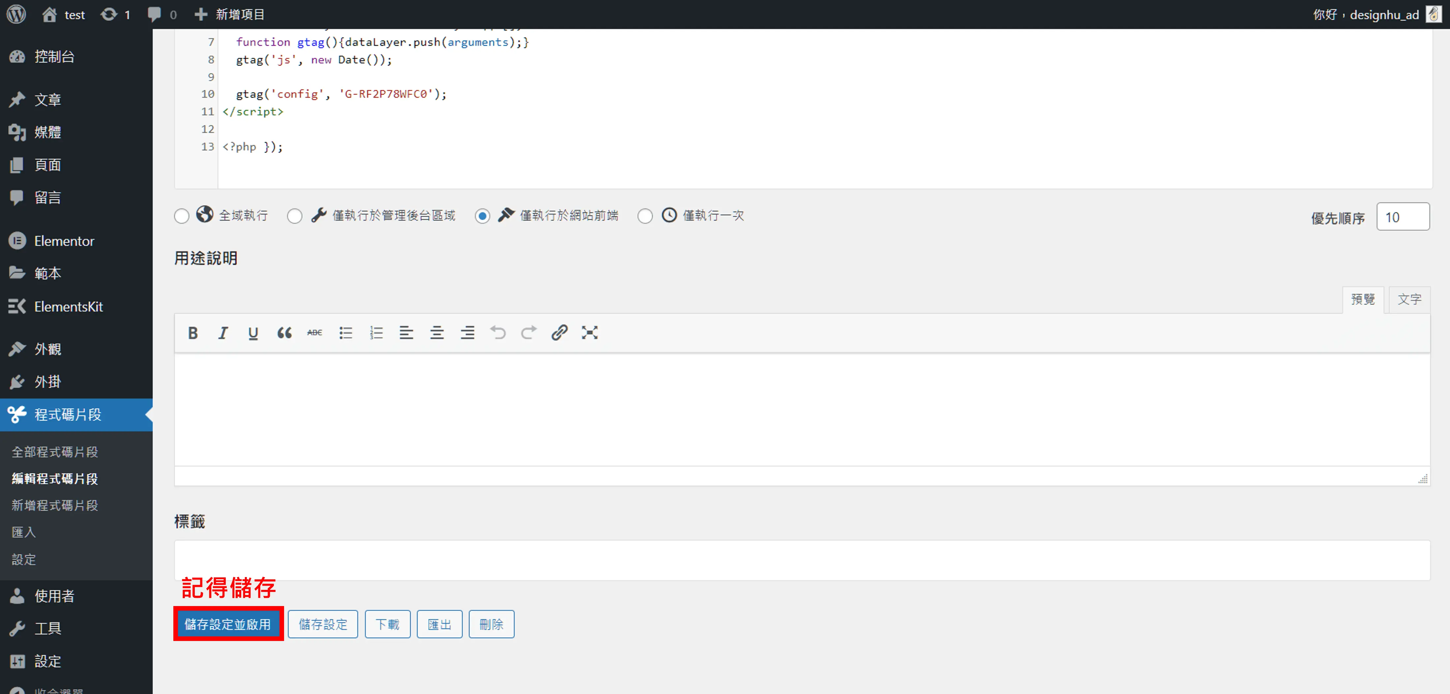Open updates icon in admin bar

pyautogui.click(x=115, y=14)
